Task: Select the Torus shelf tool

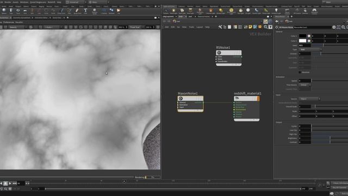Action: click(18, 11)
